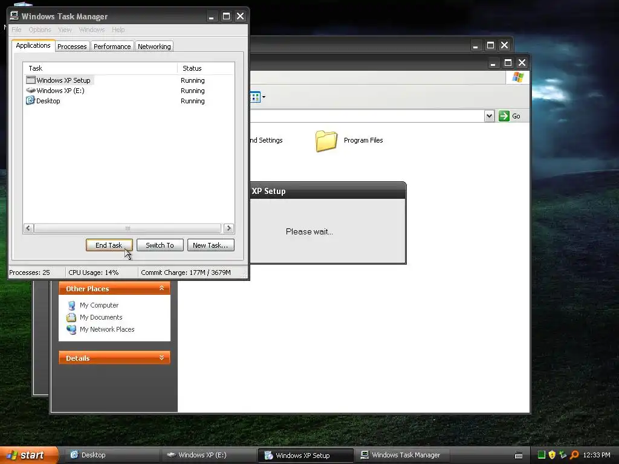
Task: Open the Help menu in Task Manager
Action: 118,30
